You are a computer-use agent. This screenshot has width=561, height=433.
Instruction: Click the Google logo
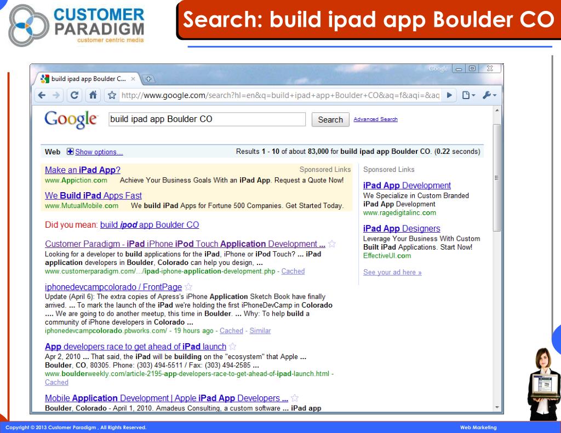tap(71, 119)
